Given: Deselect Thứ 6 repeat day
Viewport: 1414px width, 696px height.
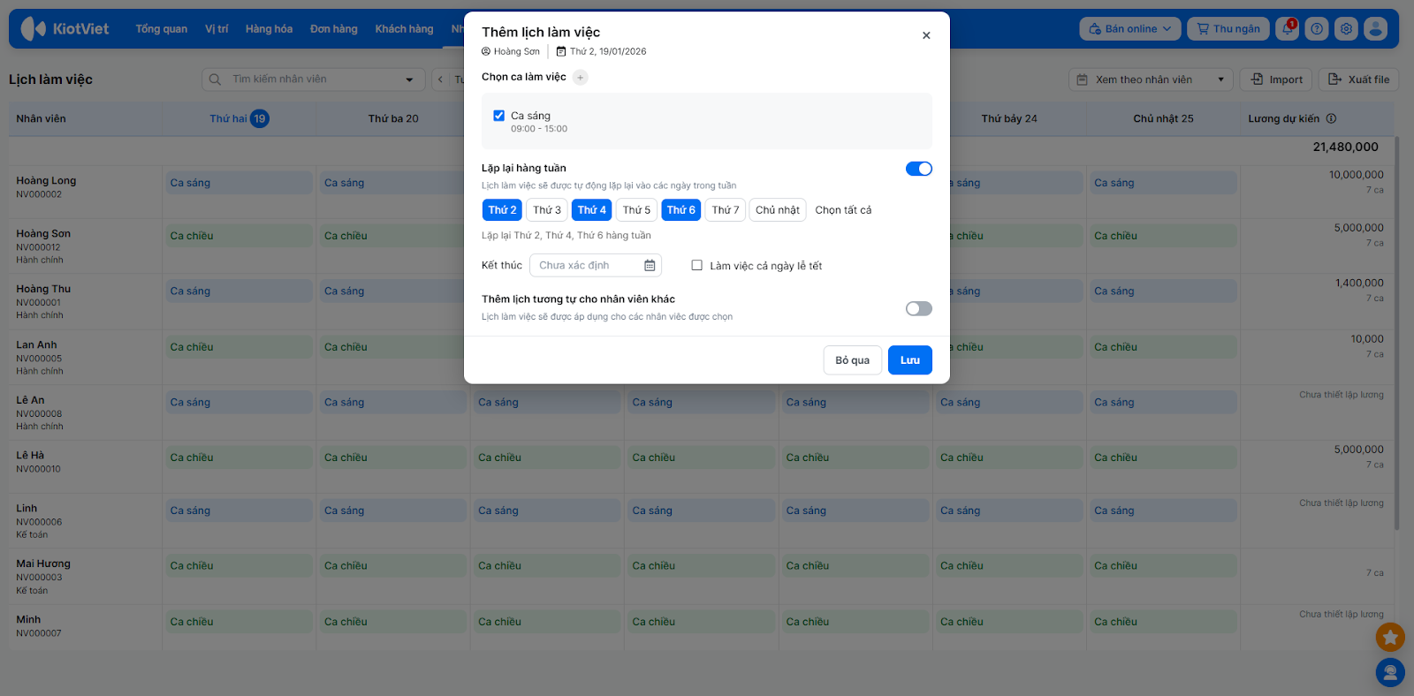Looking at the screenshot, I should point(680,210).
